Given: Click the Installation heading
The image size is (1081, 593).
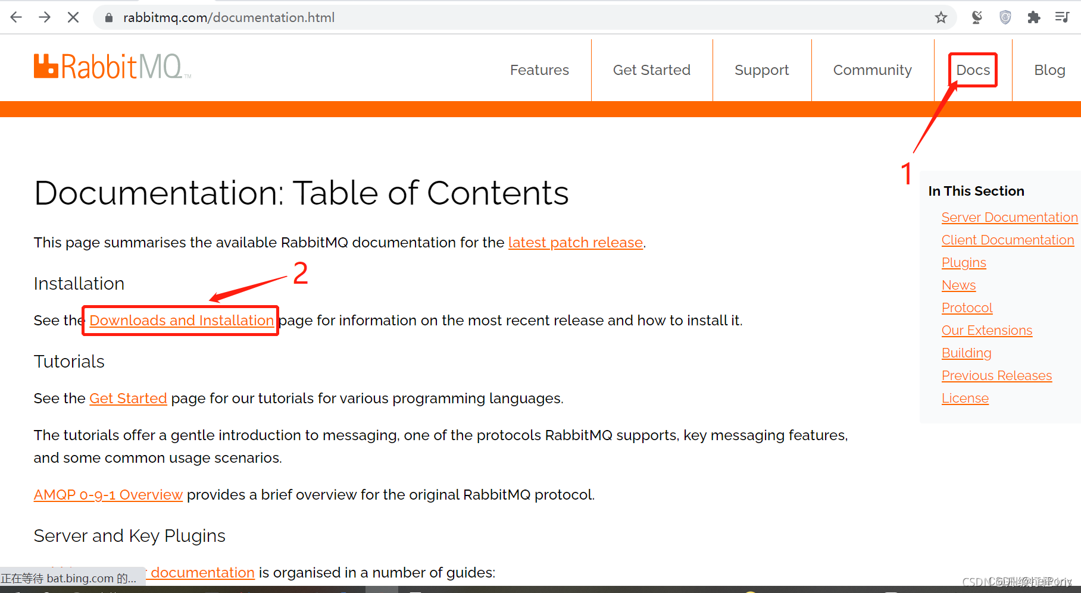Looking at the screenshot, I should [79, 284].
